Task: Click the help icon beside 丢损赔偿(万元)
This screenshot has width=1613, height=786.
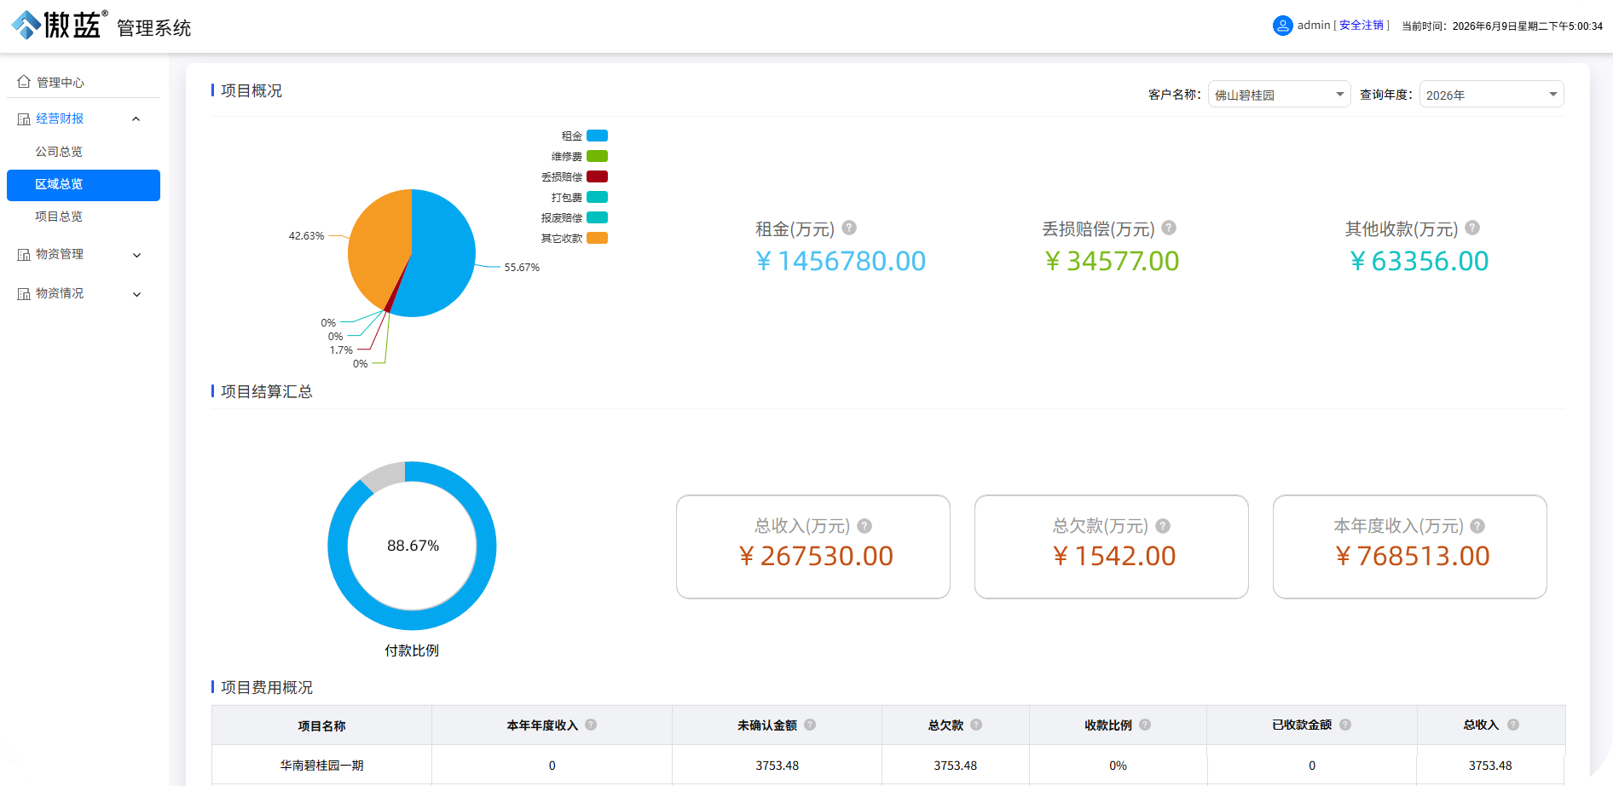Action: pyautogui.click(x=1169, y=228)
